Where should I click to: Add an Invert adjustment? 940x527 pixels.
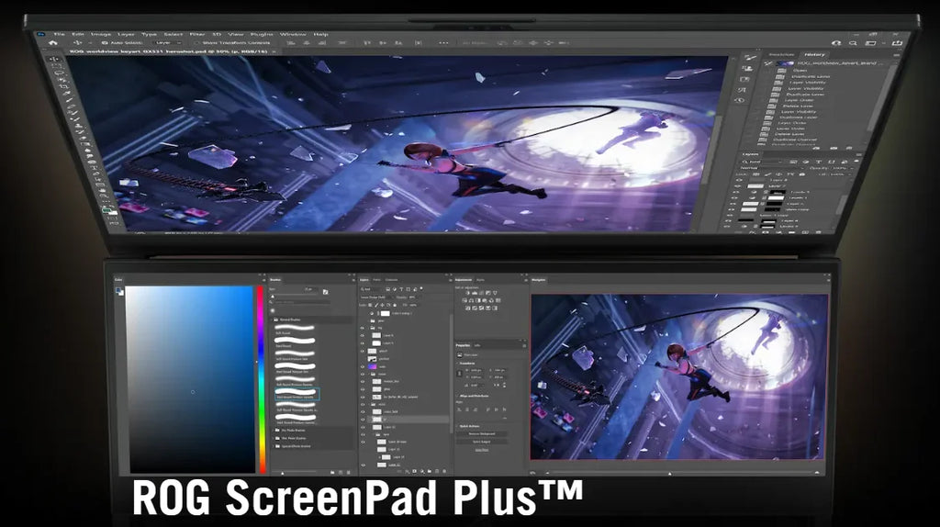[467, 308]
